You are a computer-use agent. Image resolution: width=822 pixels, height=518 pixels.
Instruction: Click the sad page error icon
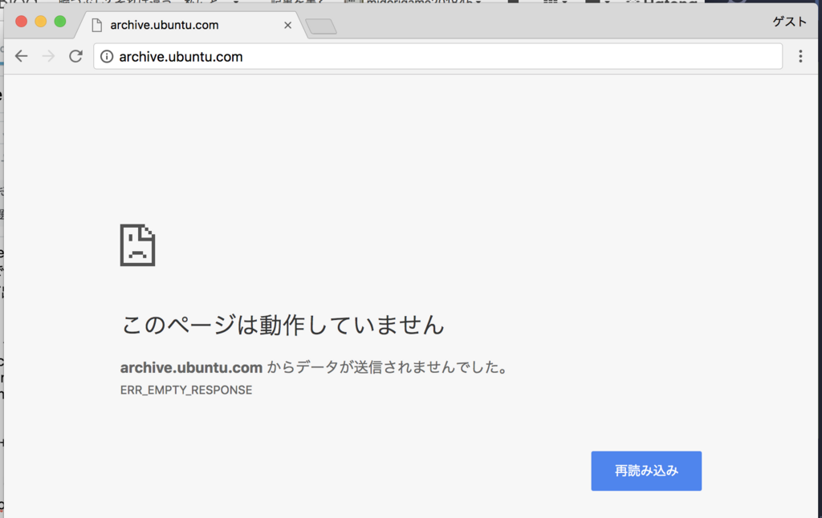tap(137, 245)
